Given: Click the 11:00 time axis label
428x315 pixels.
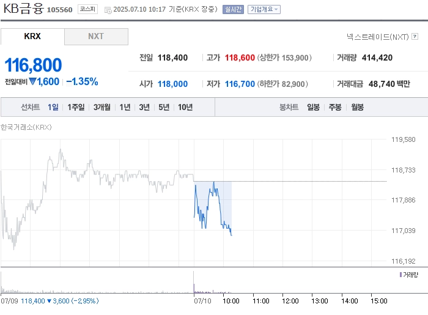Looking at the screenshot, I should 260,301.
